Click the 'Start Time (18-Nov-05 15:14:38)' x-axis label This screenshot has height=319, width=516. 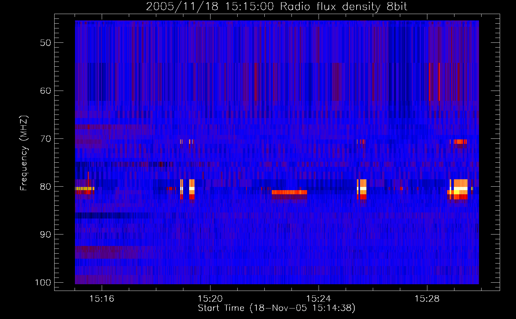276,308
